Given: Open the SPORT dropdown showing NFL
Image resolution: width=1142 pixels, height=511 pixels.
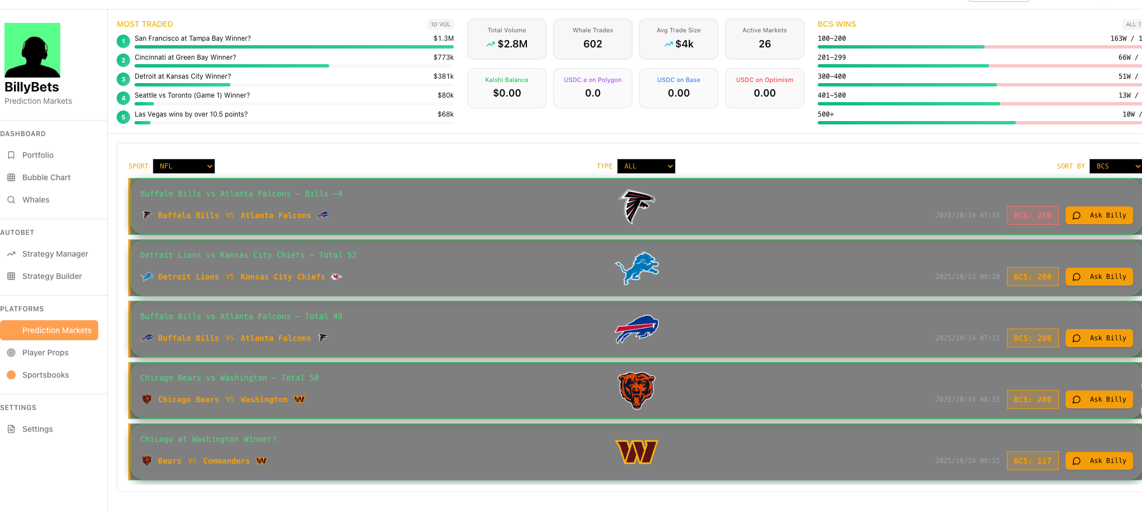Looking at the screenshot, I should coord(184,166).
